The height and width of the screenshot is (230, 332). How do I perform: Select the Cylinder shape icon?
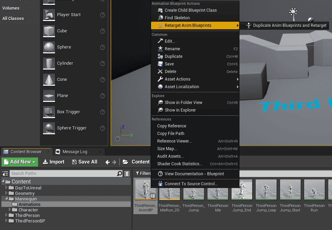49,63
